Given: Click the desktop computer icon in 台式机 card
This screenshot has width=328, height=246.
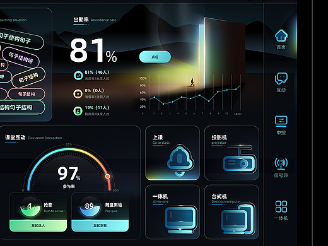Looking at the screenshot, I should click(x=238, y=219).
